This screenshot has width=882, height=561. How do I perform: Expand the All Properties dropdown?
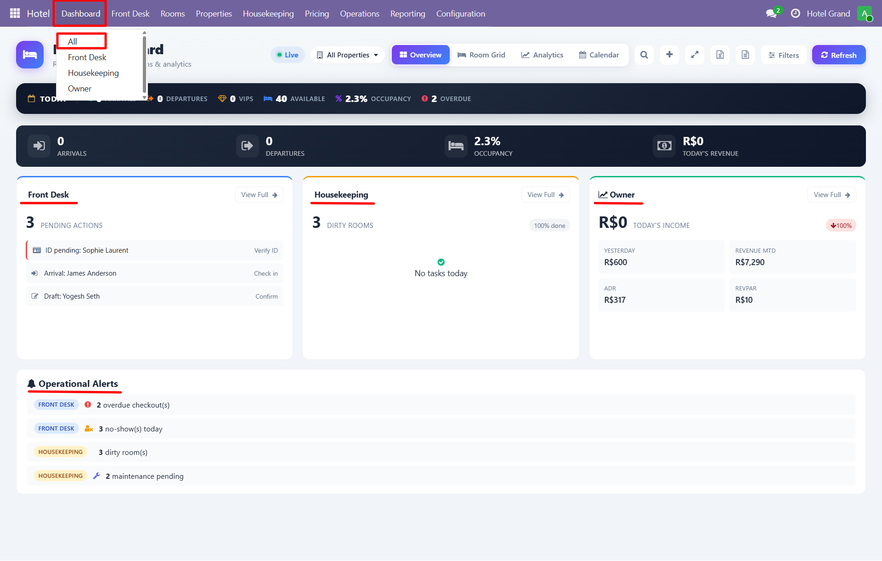pos(348,55)
